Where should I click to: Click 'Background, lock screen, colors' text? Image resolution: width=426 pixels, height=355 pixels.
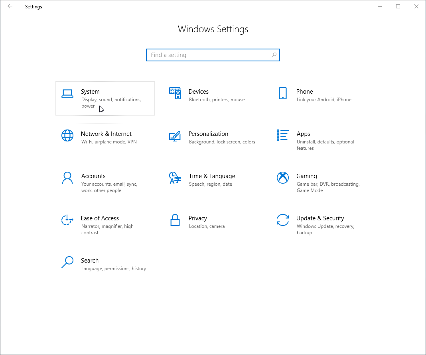(x=222, y=142)
